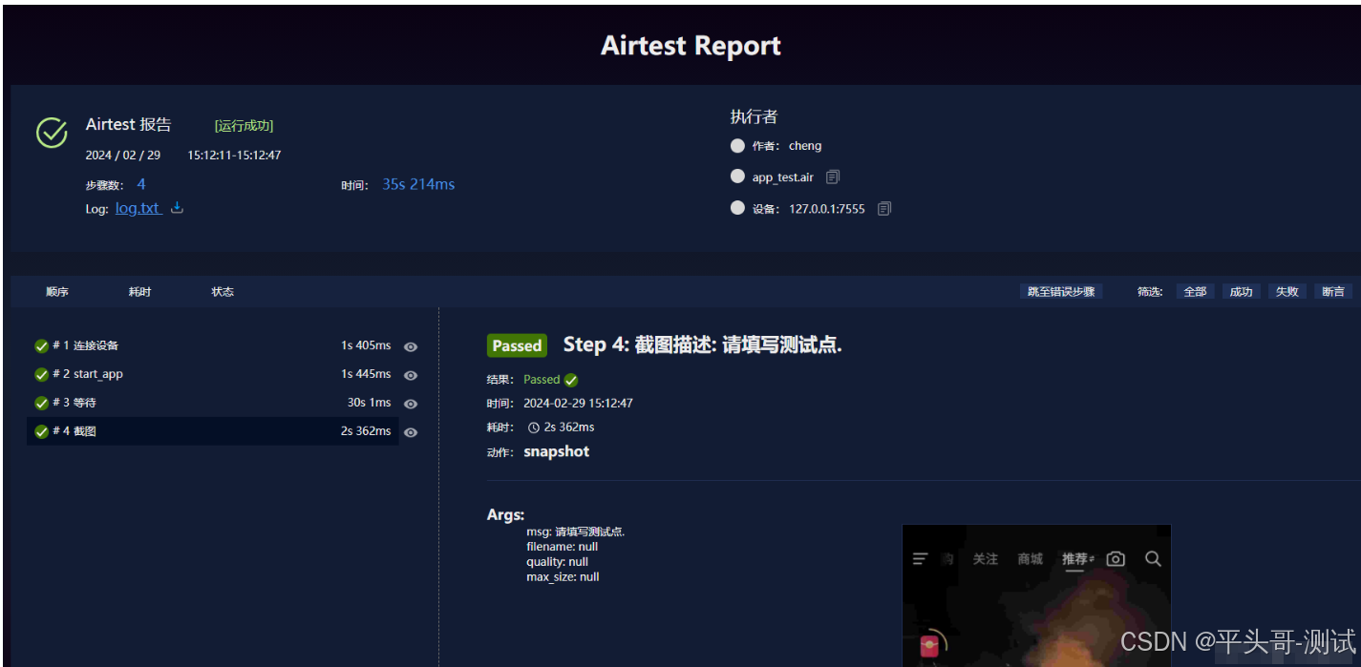The width and height of the screenshot is (1361, 667).
Task: Click the 2024 / 02 / 29 date
Action: coord(123,155)
